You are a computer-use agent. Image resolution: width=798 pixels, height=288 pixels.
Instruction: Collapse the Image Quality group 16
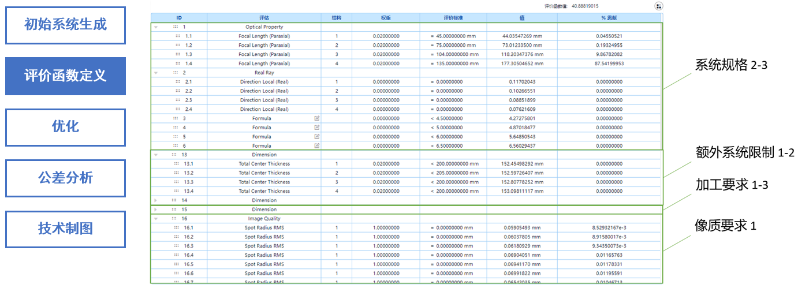coord(155,219)
